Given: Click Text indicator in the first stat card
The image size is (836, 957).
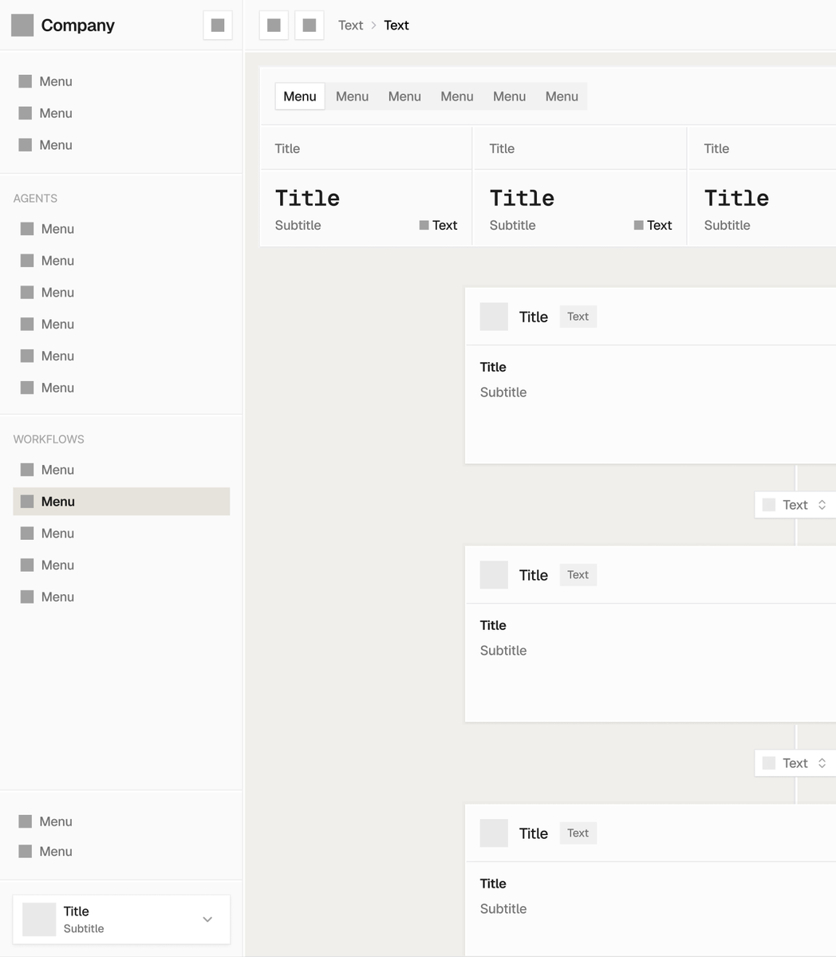Looking at the screenshot, I should coord(439,226).
